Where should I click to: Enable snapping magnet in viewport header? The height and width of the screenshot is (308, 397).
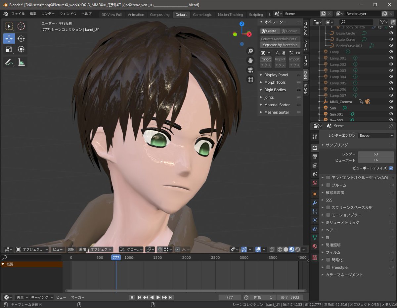(x=159, y=249)
